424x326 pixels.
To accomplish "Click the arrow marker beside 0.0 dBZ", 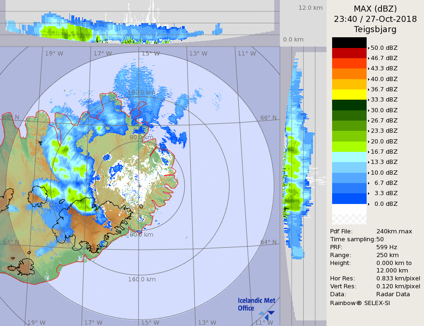I will tap(368, 204).
